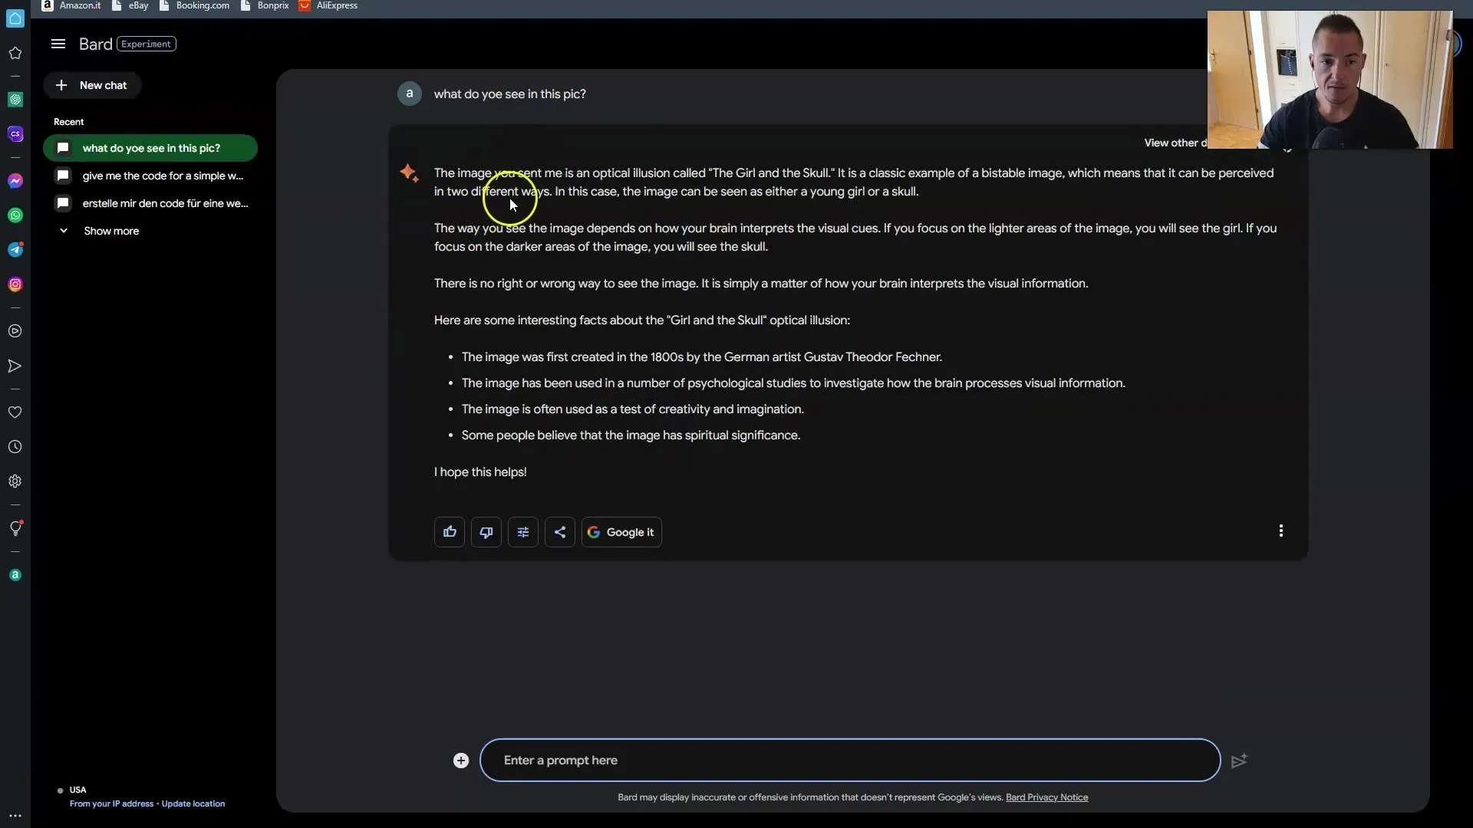
Task: Click the 'I hope this helps!' line
Action: click(x=480, y=472)
